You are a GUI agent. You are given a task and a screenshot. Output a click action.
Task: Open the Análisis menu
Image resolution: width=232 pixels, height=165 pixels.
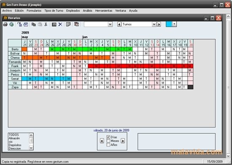(x=87, y=11)
